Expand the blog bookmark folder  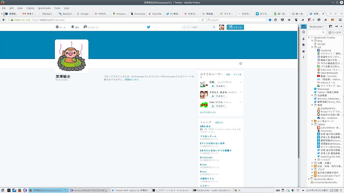[x=312, y=41]
